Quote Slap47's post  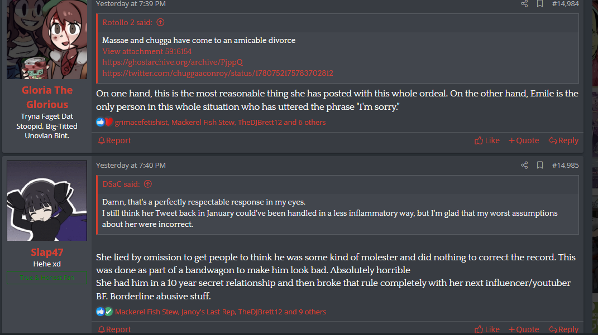tap(524, 329)
